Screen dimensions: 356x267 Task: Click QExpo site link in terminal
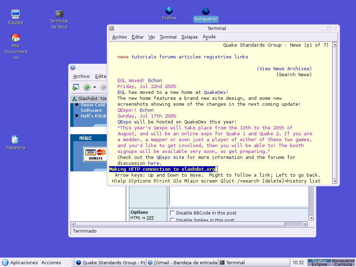point(170,157)
